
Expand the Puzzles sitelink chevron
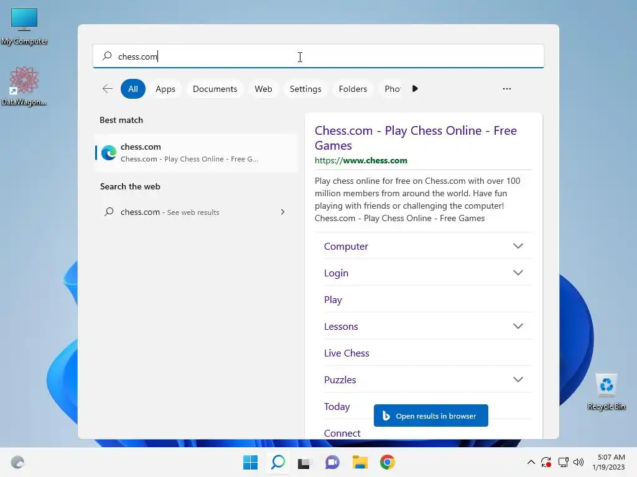(518, 380)
